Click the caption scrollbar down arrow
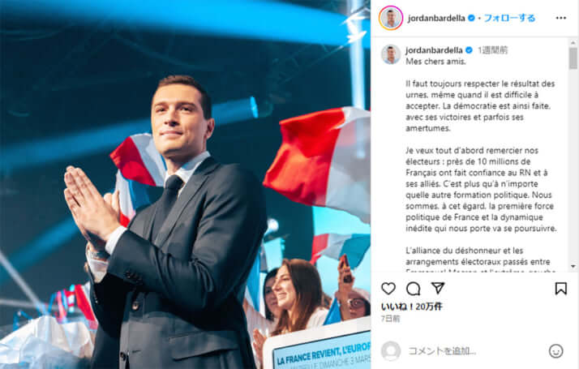Viewport: 579px width, 369px height. click(x=573, y=266)
